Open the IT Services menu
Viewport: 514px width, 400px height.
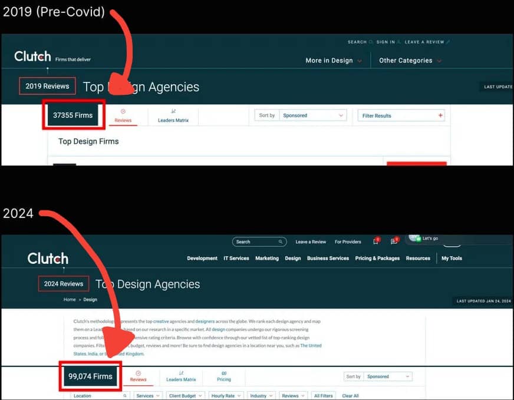[x=236, y=258]
